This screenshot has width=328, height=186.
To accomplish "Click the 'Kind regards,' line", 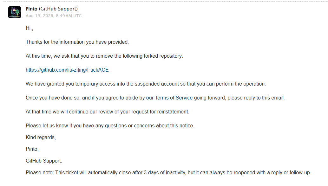I will (41, 137).
